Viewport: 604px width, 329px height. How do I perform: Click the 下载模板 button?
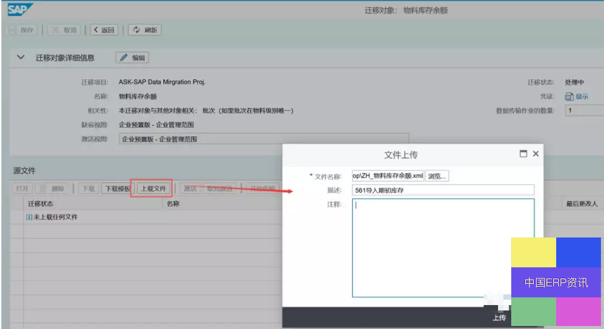[118, 188]
